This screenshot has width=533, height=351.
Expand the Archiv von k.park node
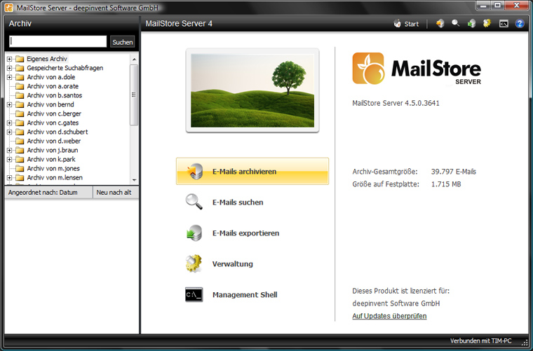[9, 160]
